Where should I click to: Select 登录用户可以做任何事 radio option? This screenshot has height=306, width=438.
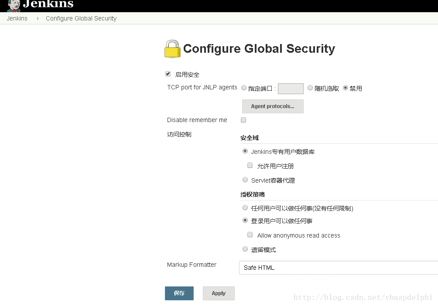tap(245, 221)
